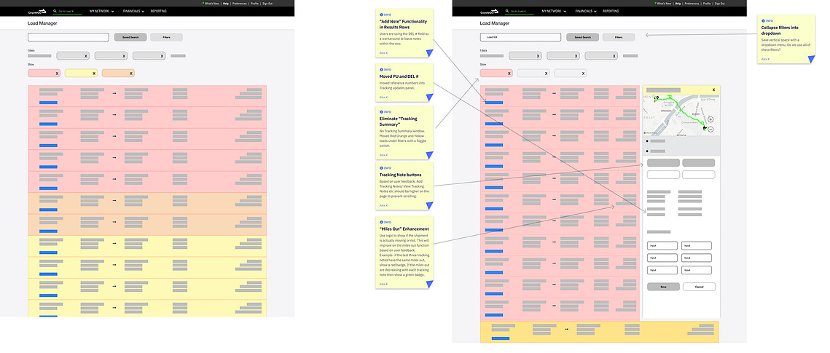Click Sign Out in the left mockup top bar
The height and width of the screenshot is (353, 830).
[x=268, y=3]
